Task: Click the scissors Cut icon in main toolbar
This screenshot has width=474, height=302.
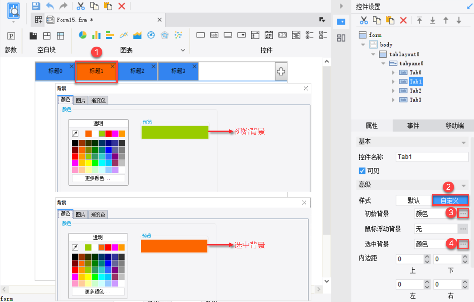Action: pos(81,5)
